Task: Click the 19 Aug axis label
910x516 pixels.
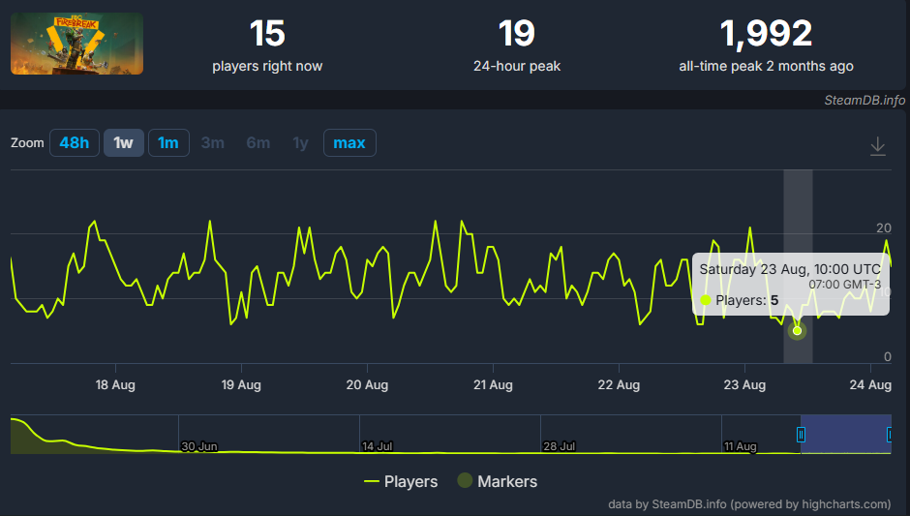Action: click(x=241, y=385)
